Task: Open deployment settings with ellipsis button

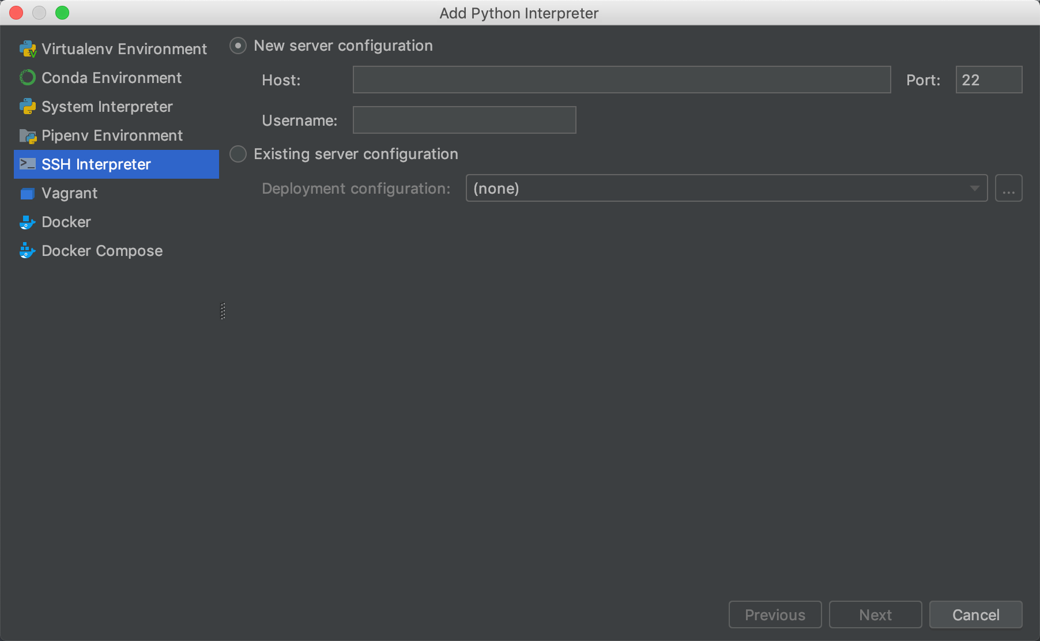Action: click(x=1008, y=188)
